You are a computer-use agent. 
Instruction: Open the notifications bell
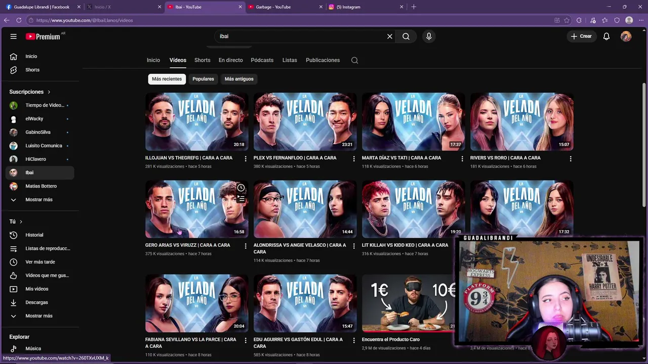606,36
